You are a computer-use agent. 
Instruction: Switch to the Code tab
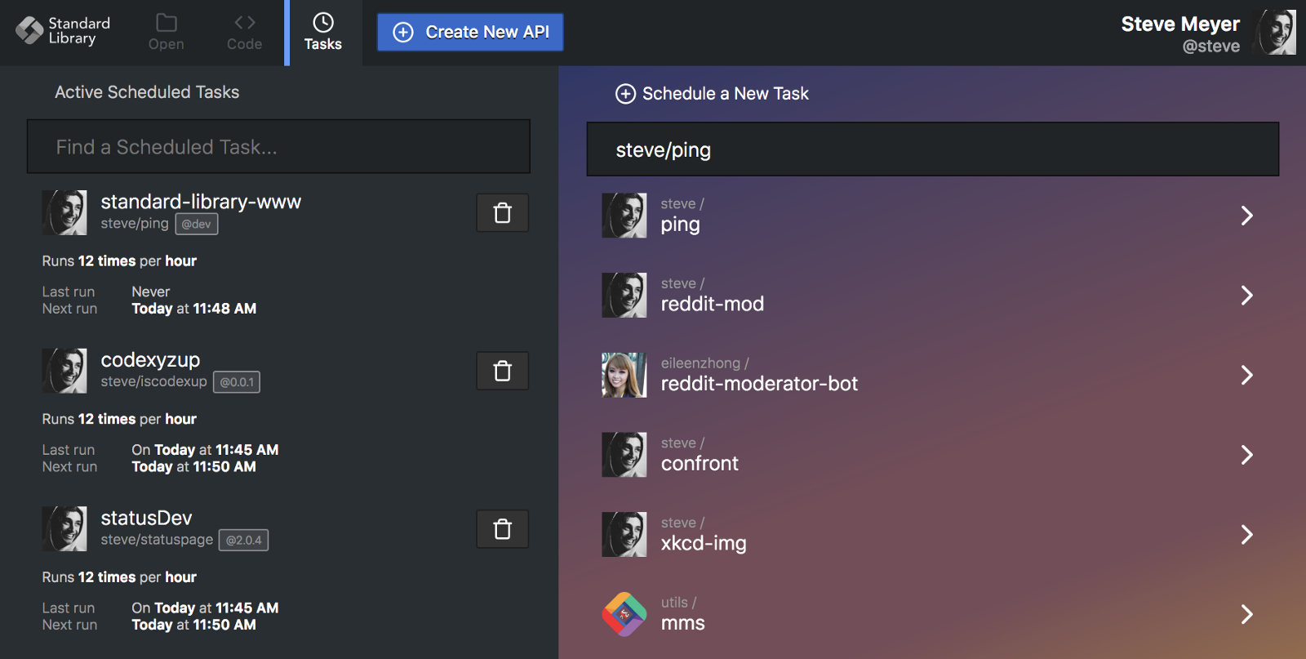[244, 33]
